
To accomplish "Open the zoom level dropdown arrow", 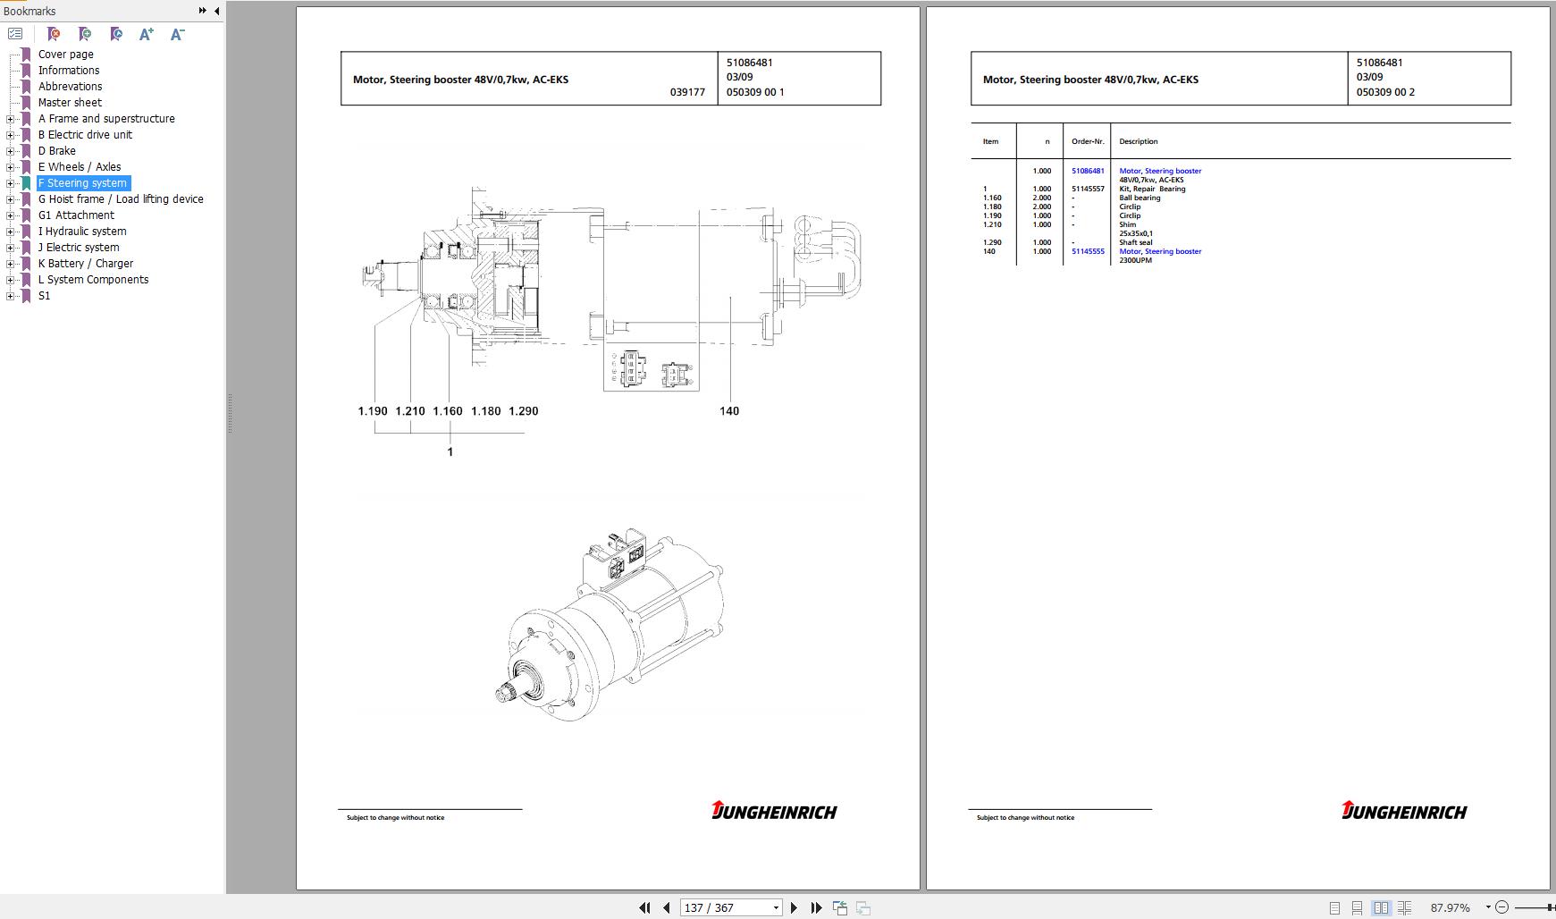I will (1488, 907).
